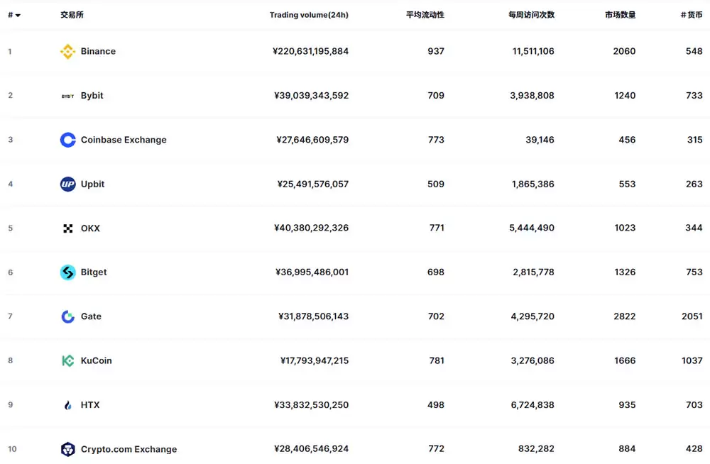The width and height of the screenshot is (710, 464).
Task: Click the Bybit logo icon
Action: click(67, 96)
